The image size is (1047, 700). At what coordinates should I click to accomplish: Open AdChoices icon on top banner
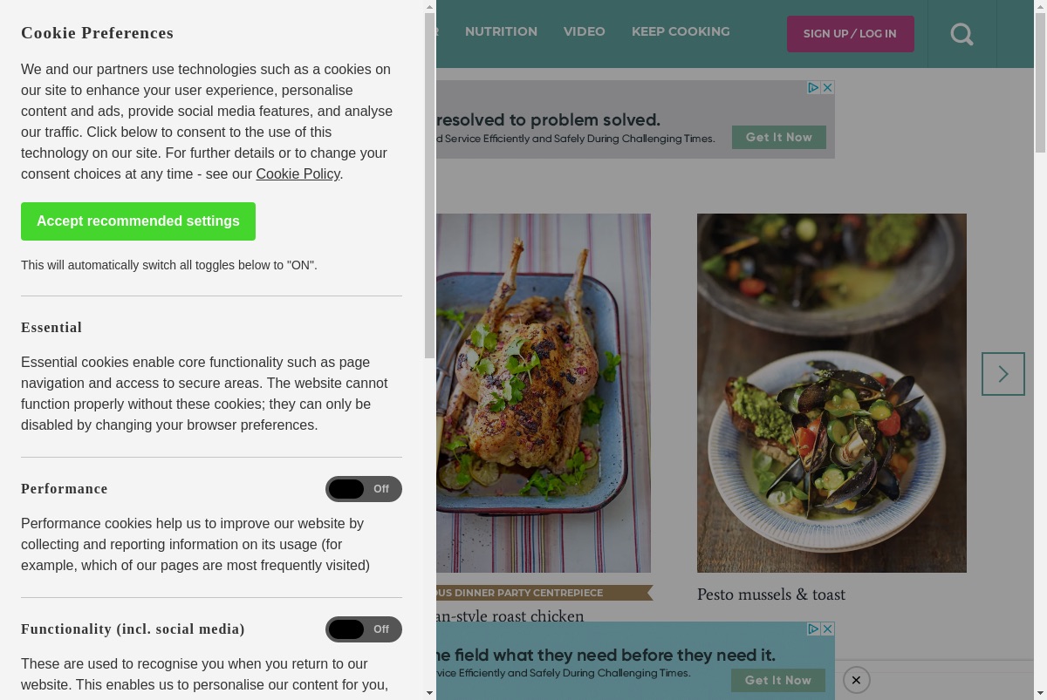tap(813, 87)
